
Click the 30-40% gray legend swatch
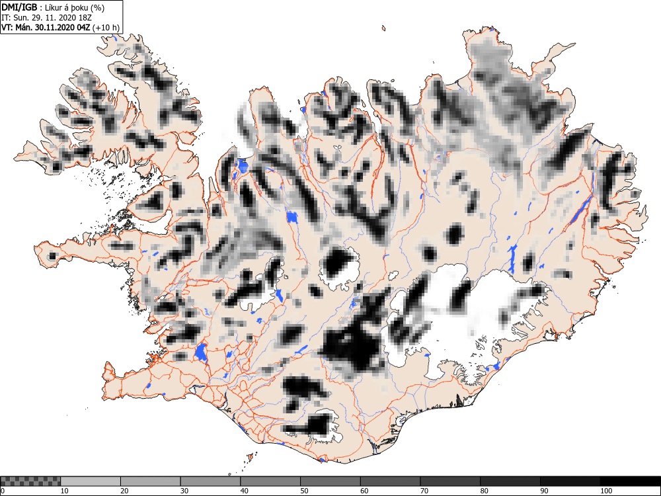pyautogui.click(x=210, y=481)
